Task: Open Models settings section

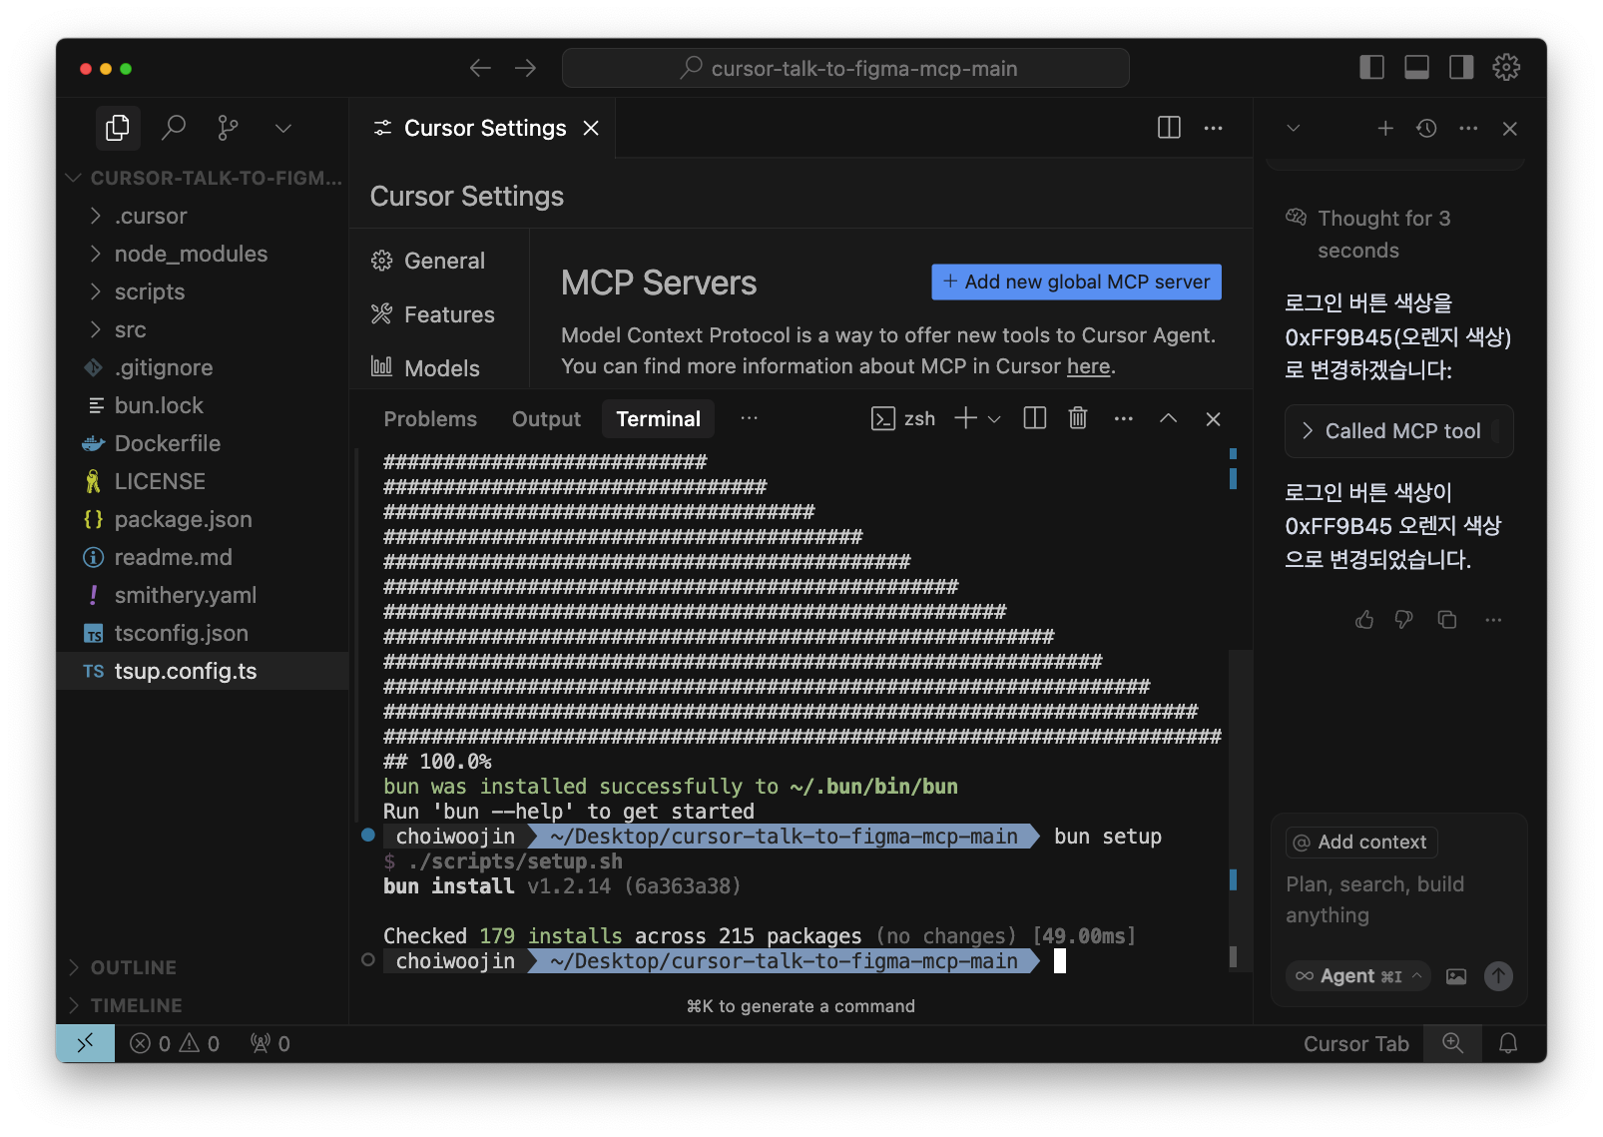Action: (425, 368)
